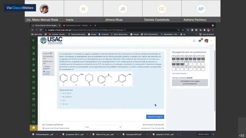Click Mostrar todos downloads button
This screenshot has width=246, height=138.
(203, 134)
